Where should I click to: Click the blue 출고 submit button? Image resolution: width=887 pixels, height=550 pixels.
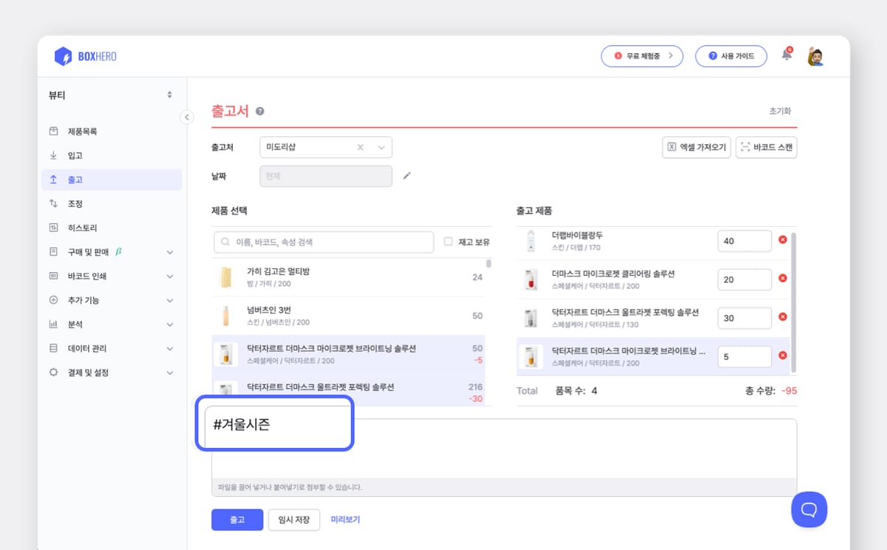coord(237,520)
